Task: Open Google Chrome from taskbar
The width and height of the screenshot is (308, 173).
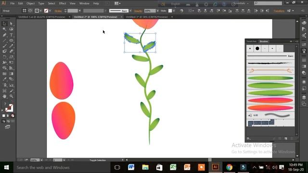Action: tap(229, 167)
